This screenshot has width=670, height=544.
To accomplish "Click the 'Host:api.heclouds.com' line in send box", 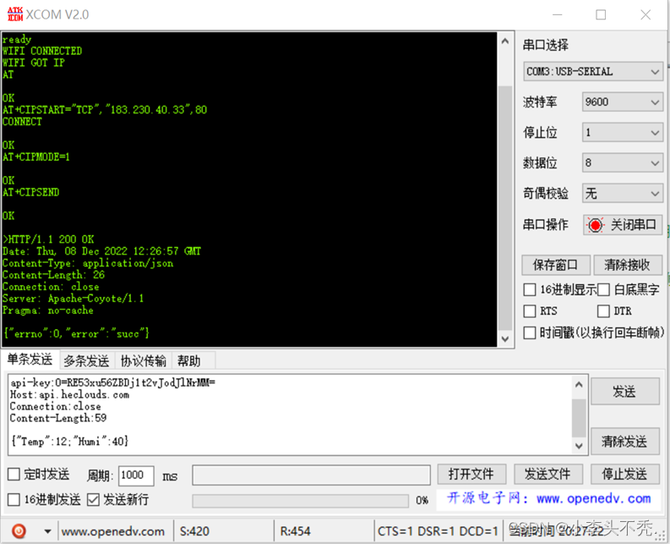I will pyautogui.click(x=69, y=394).
